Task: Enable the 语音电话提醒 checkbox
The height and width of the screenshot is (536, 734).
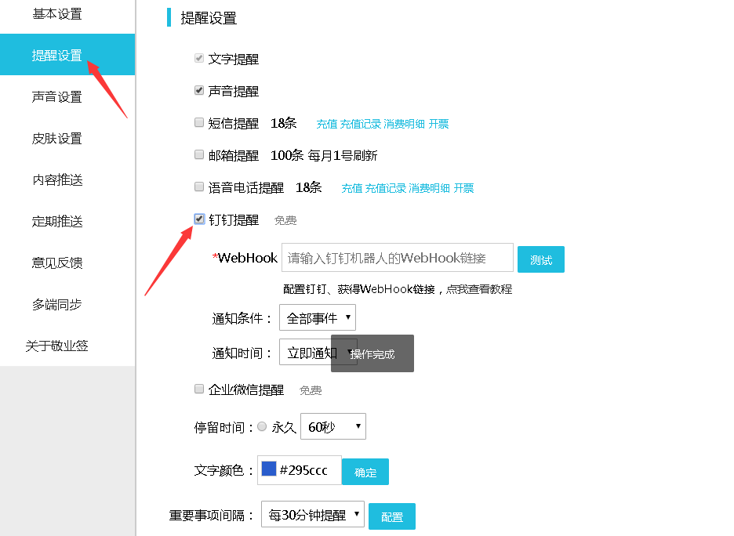Action: click(199, 187)
